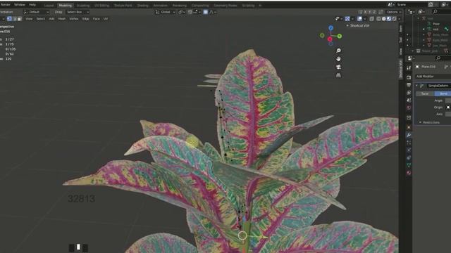
Task: Toggle mirror Z axis option
Action: click(374, 12)
